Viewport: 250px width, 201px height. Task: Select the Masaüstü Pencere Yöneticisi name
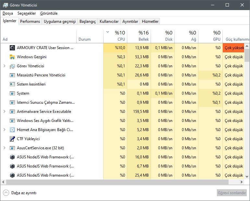(x=41, y=75)
